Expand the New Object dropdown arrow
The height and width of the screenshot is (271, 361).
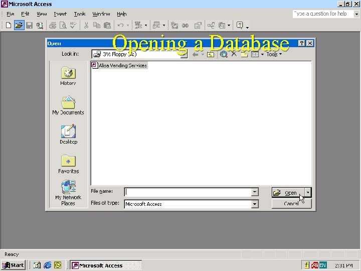pyautogui.click(x=229, y=26)
